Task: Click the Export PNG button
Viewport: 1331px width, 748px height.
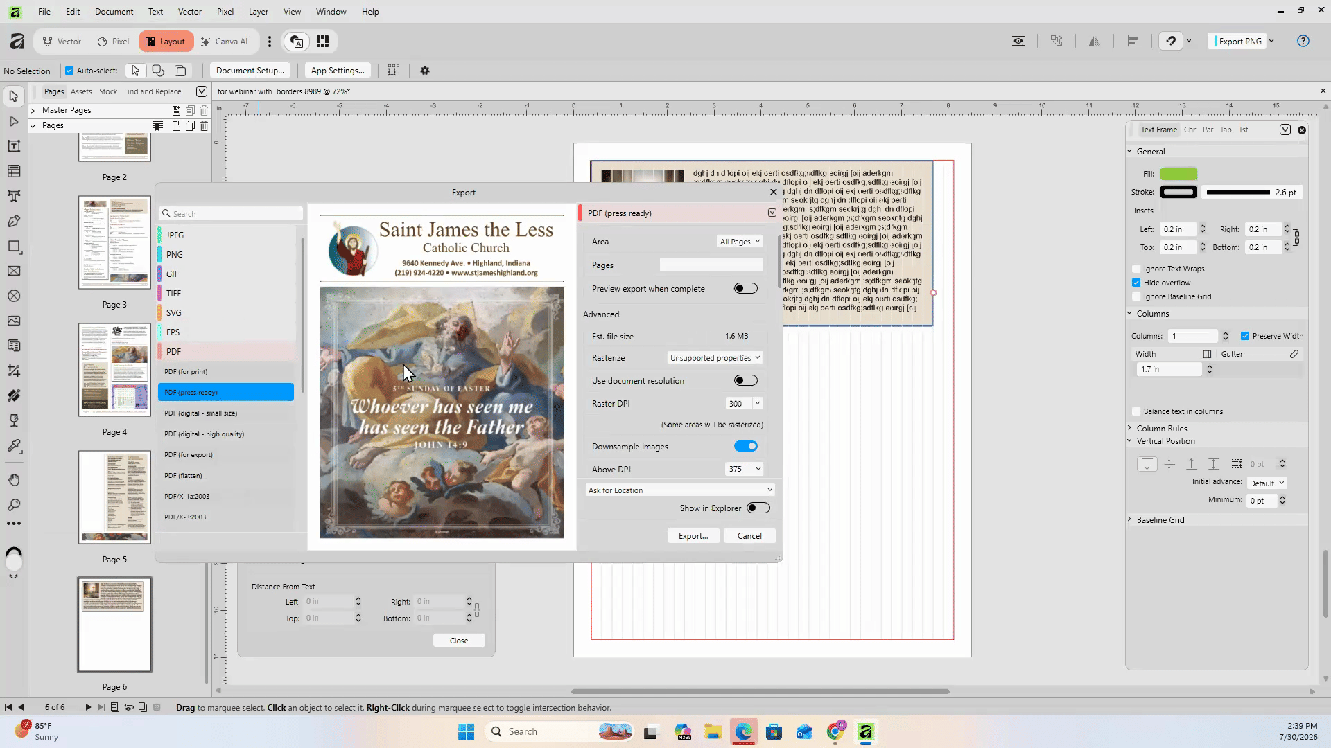Action: [x=1238, y=42]
